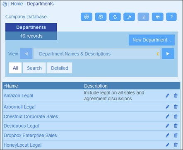This screenshot has height=150, width=183.
Task: Switch to the Detailed tab
Action: (60, 68)
